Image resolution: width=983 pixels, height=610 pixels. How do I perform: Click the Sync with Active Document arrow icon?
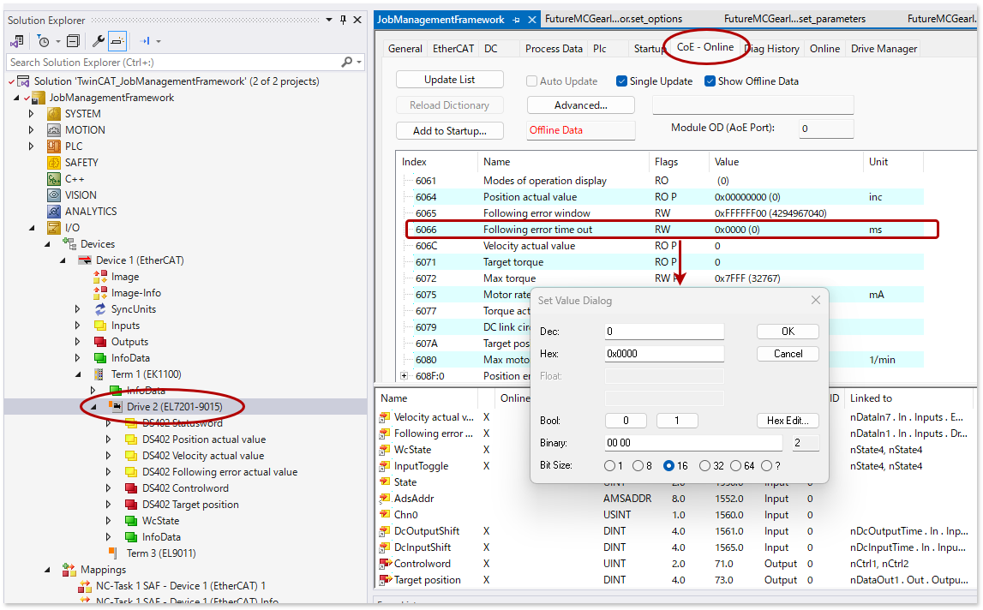145,41
